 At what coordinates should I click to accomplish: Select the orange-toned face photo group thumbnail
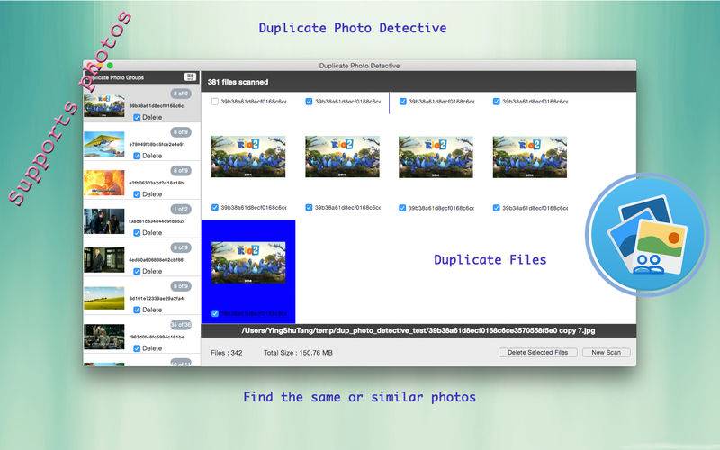[104, 184]
